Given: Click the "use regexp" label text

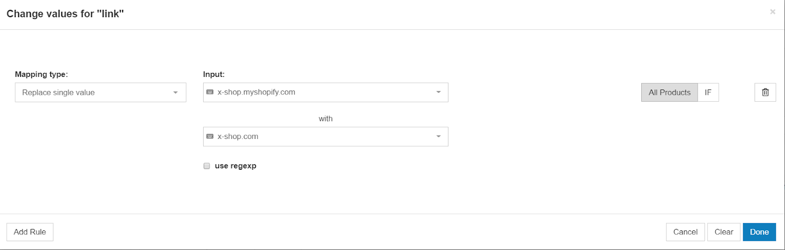Looking at the screenshot, I should coord(235,166).
